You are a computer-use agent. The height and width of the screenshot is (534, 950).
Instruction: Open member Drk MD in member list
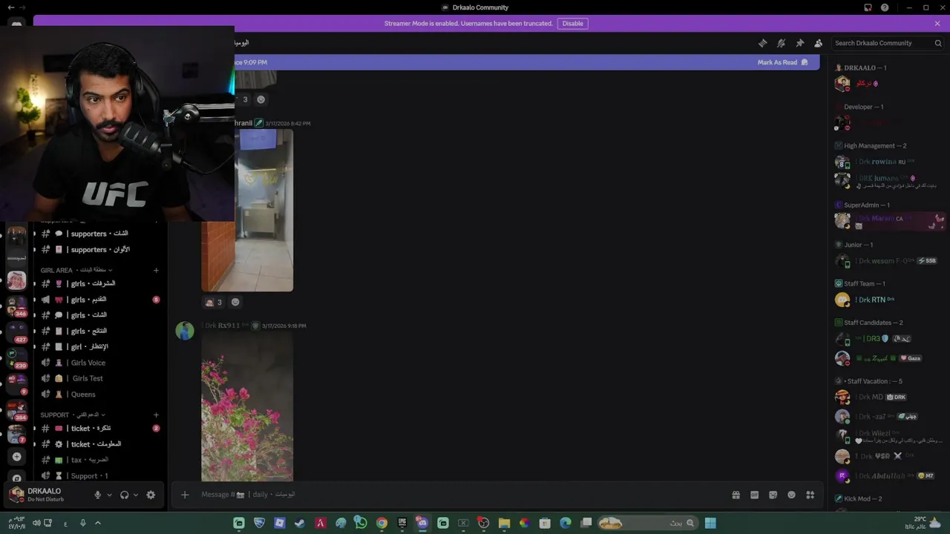point(888,397)
